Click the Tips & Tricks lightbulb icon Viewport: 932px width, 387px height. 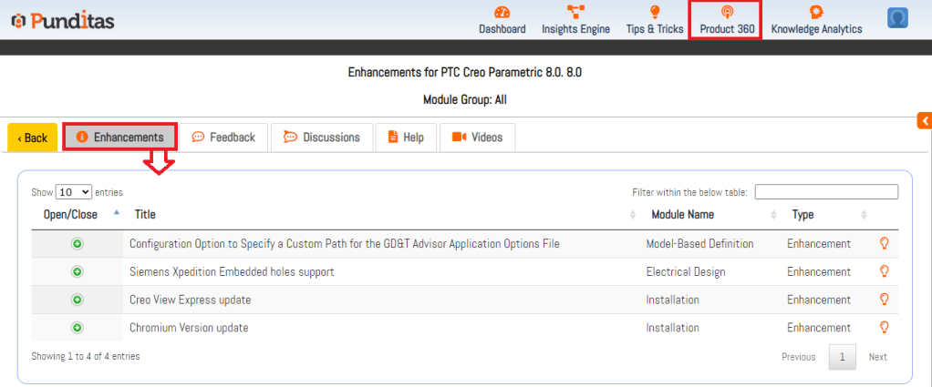click(654, 12)
